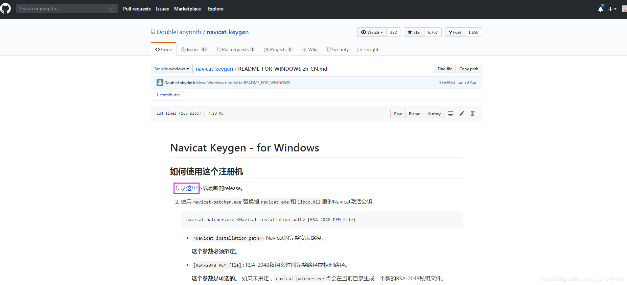Open the Wiki tab
The width and height of the screenshot is (627, 285).
(310, 49)
